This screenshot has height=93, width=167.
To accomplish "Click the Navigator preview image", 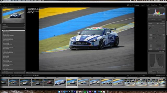I will click(13, 16).
